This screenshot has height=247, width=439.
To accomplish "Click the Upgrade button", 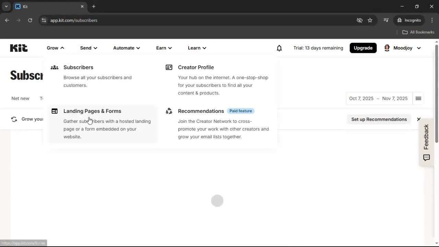I will tap(363, 48).
